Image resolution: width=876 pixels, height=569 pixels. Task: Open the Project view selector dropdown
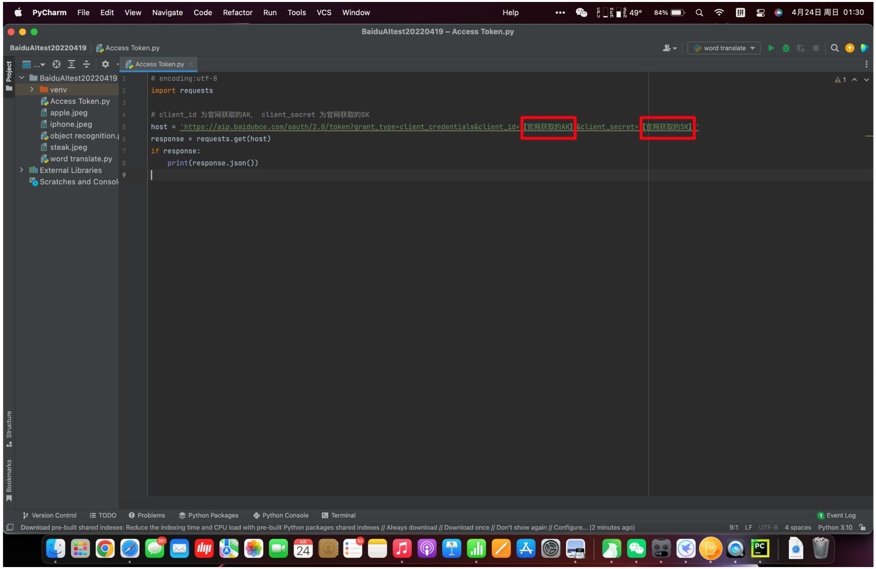pyautogui.click(x=33, y=64)
